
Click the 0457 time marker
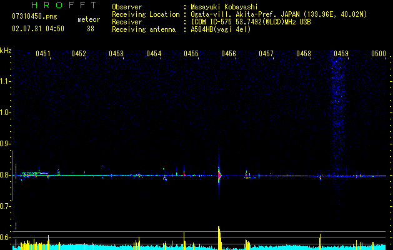pyautogui.click(x=266, y=54)
